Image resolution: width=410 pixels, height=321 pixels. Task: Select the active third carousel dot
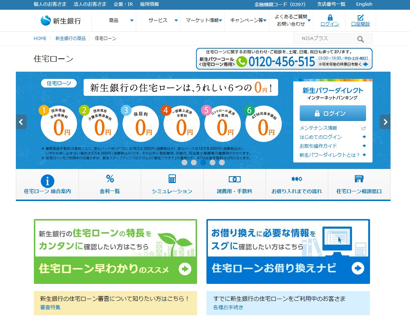[x=203, y=162]
